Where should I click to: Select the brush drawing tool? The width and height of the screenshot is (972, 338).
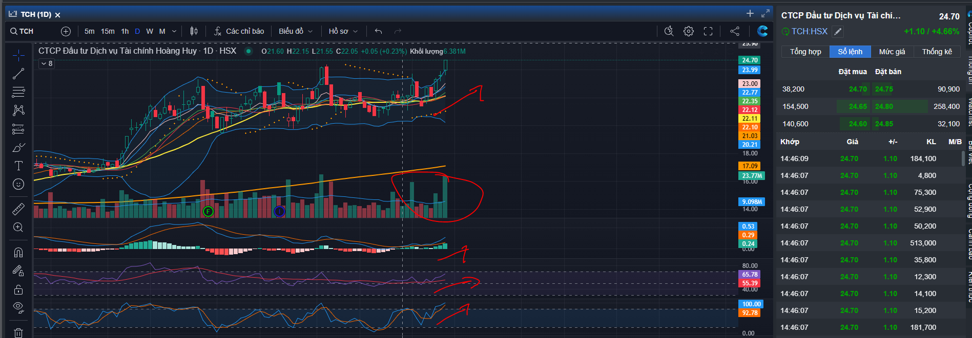18,147
